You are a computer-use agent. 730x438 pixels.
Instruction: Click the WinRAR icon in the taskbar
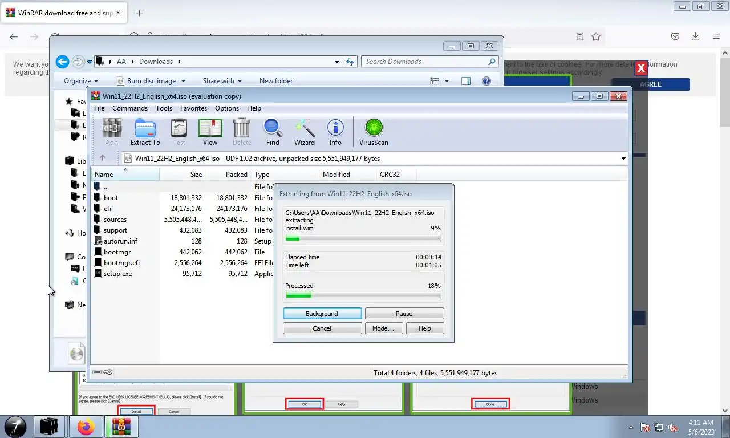(121, 427)
